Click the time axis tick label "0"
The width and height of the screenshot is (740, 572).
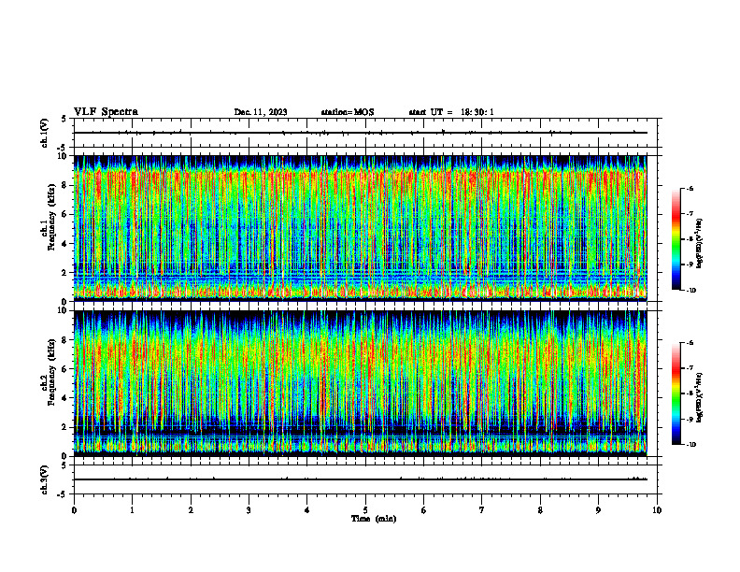tap(74, 510)
